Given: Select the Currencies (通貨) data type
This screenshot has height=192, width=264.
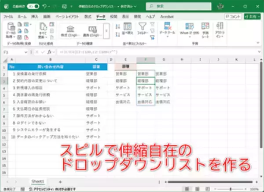Looking at the screenshot, I should 92,31.
